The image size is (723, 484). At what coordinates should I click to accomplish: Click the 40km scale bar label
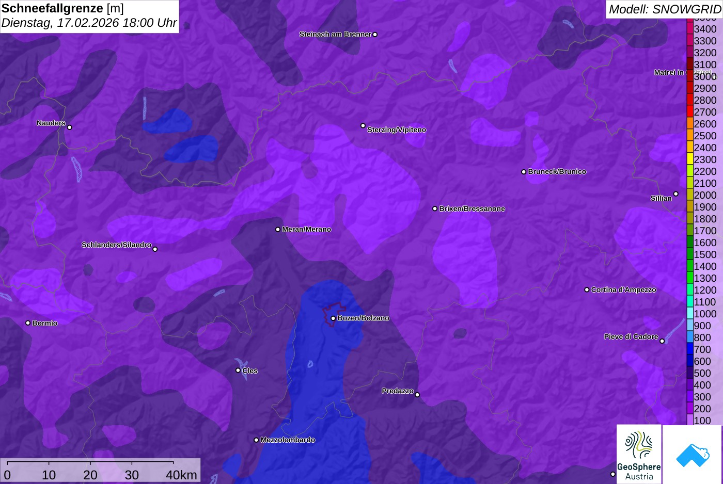coord(181,475)
